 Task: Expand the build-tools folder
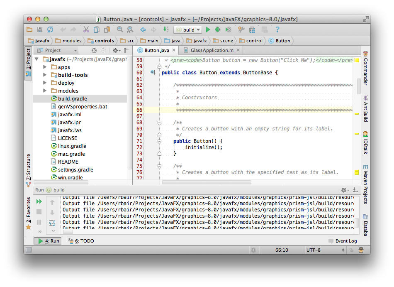click(45, 75)
